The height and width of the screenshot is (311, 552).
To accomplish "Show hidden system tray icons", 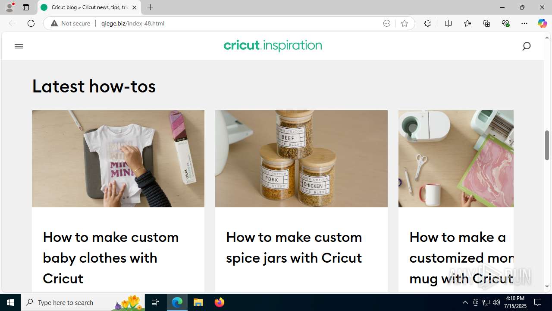I will pos(465,302).
